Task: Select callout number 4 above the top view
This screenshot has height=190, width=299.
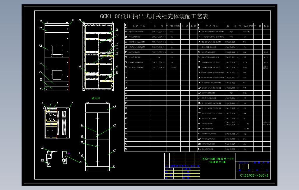Action: [x=57, y=103]
